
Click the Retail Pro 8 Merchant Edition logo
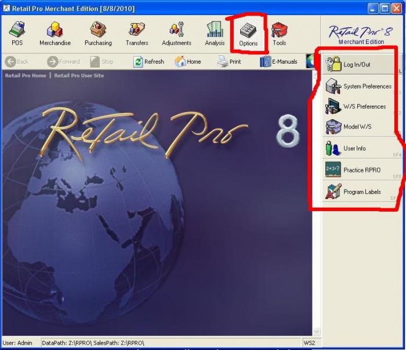pyautogui.click(x=361, y=35)
